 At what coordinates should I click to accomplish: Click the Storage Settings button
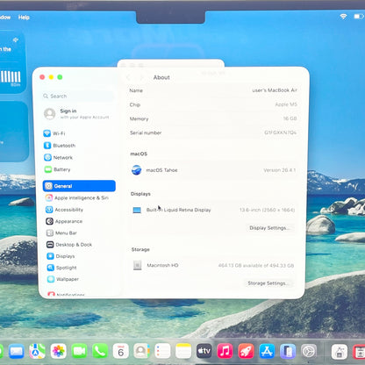click(x=268, y=283)
